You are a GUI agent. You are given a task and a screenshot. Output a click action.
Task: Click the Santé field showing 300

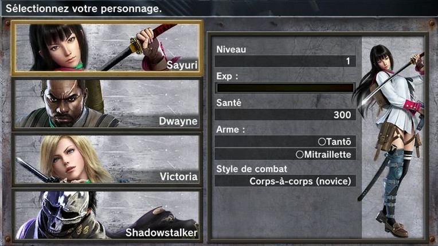pos(285,115)
